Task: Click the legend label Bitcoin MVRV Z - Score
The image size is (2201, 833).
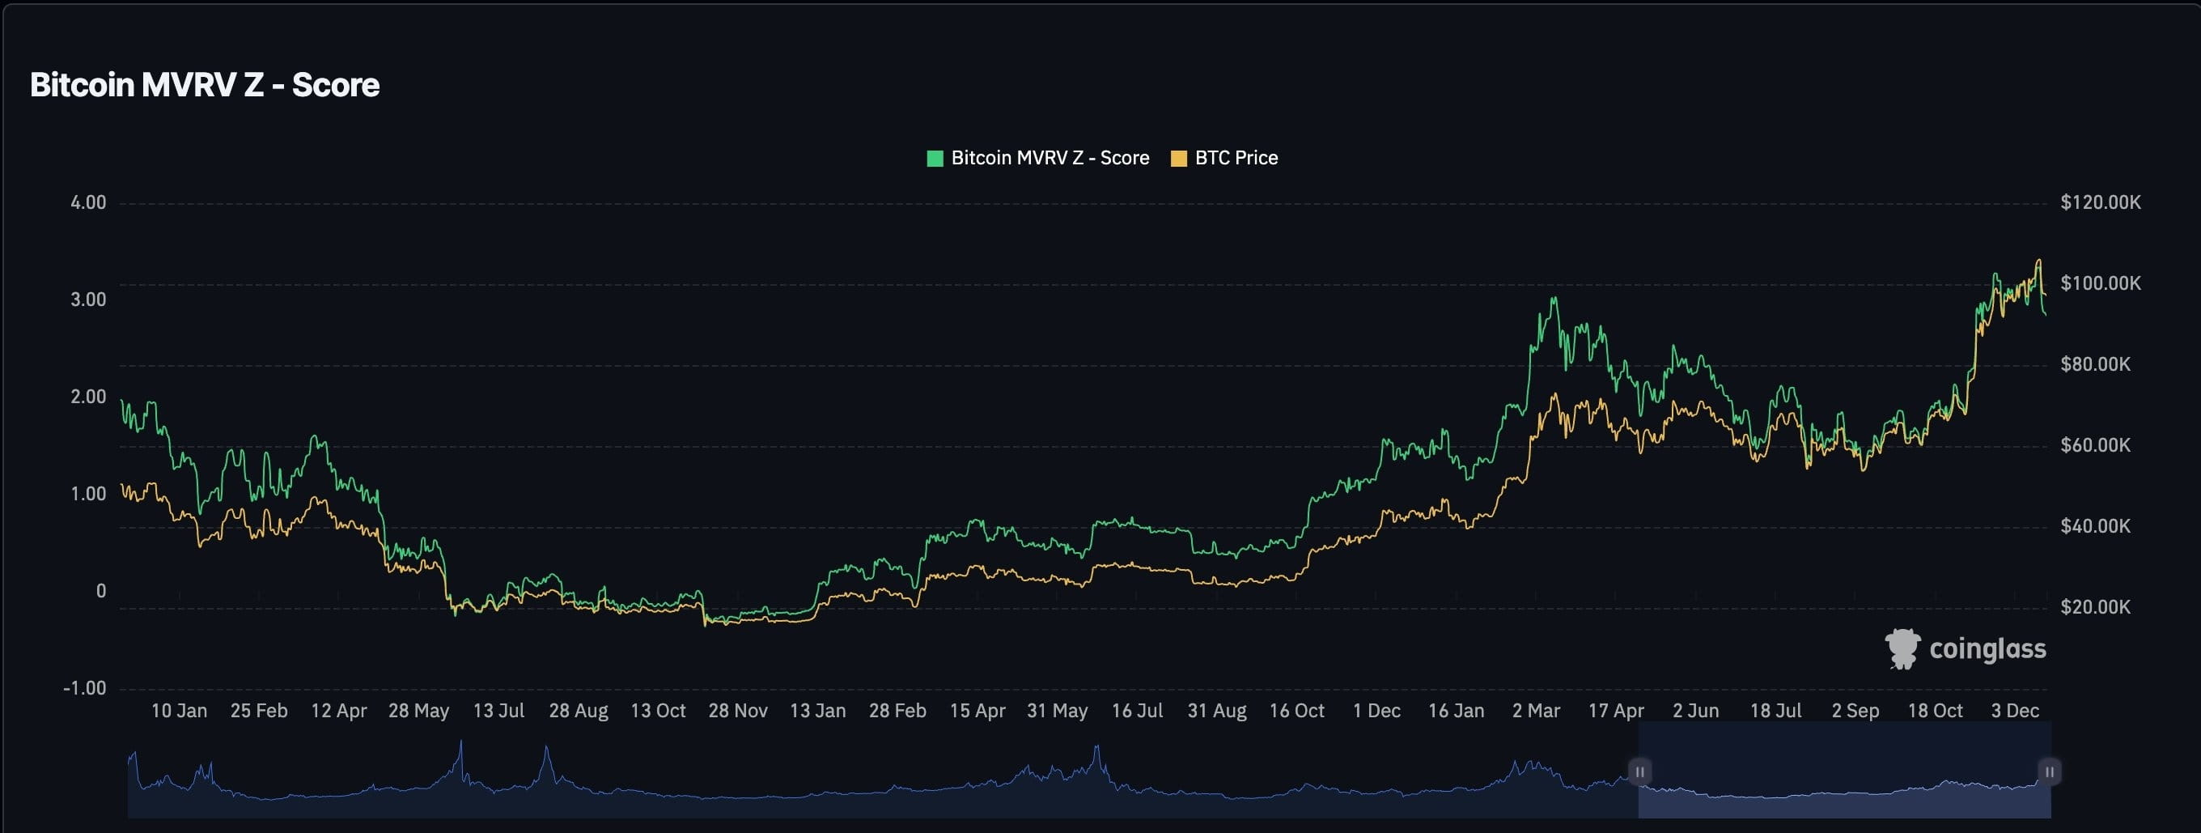Action: (1051, 157)
